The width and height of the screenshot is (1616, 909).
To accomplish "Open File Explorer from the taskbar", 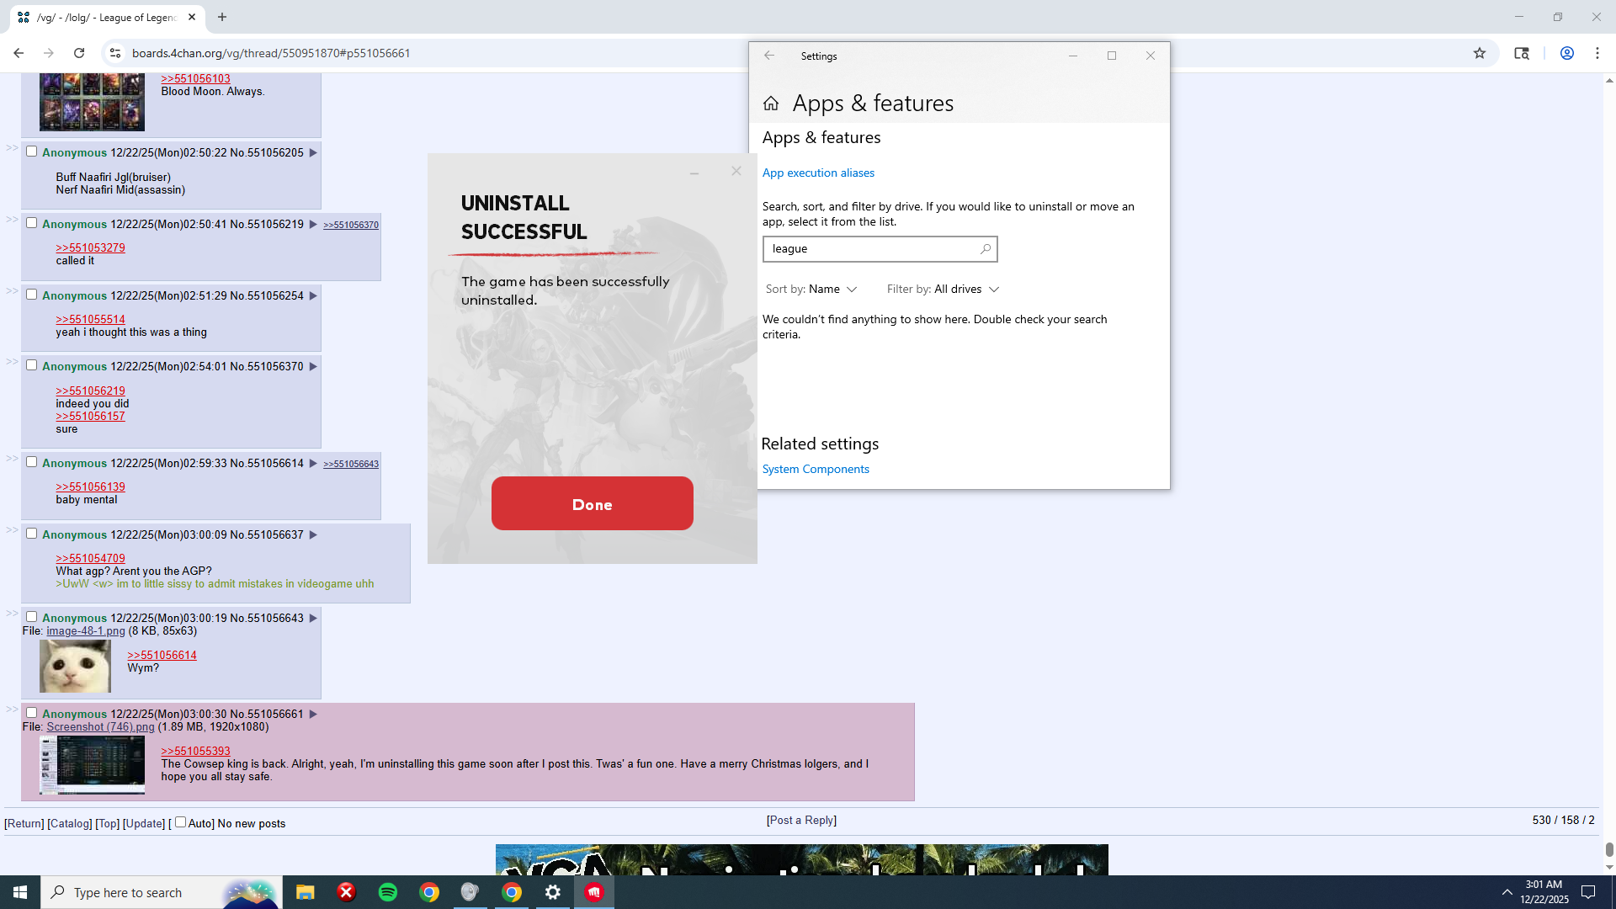I will pos(305,892).
